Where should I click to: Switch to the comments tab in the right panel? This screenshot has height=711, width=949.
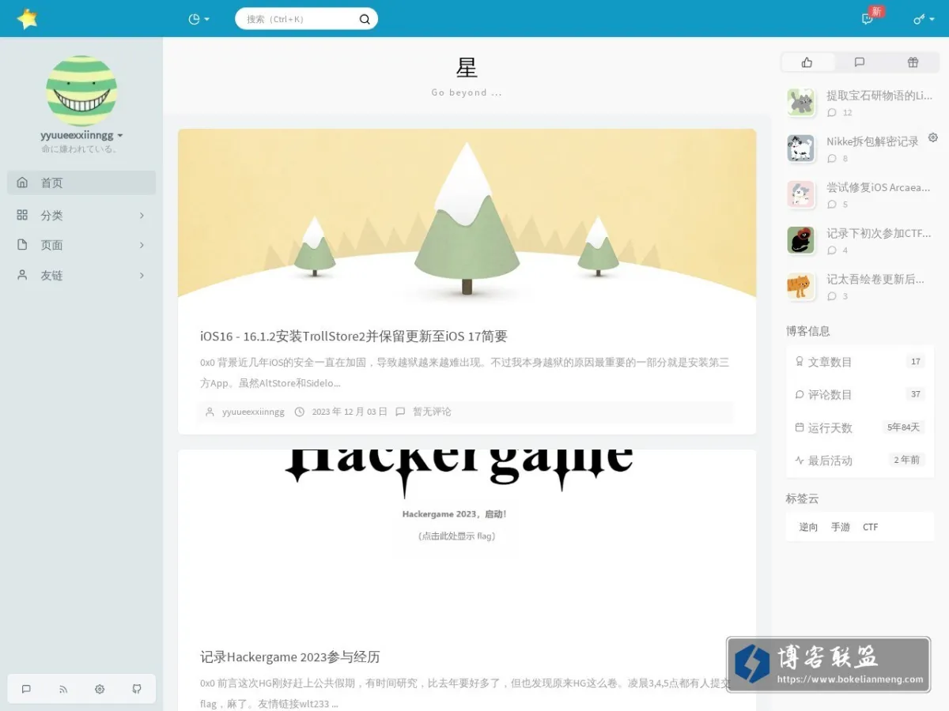[860, 62]
